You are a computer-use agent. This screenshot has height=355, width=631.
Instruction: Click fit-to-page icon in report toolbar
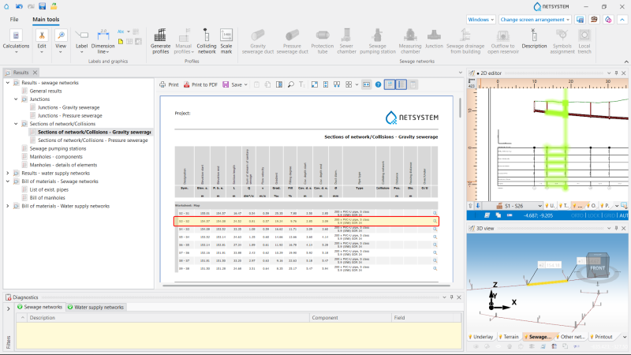(315, 84)
